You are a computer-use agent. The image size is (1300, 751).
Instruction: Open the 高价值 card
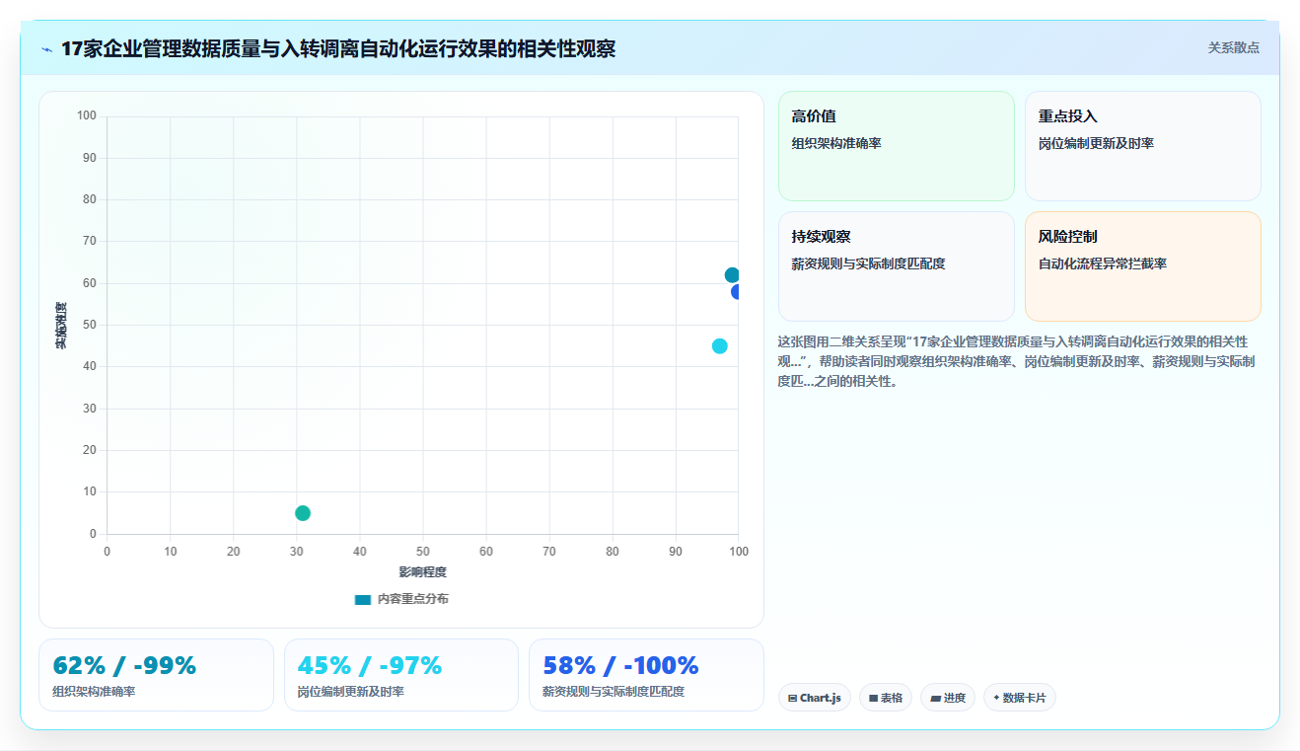[x=897, y=146]
